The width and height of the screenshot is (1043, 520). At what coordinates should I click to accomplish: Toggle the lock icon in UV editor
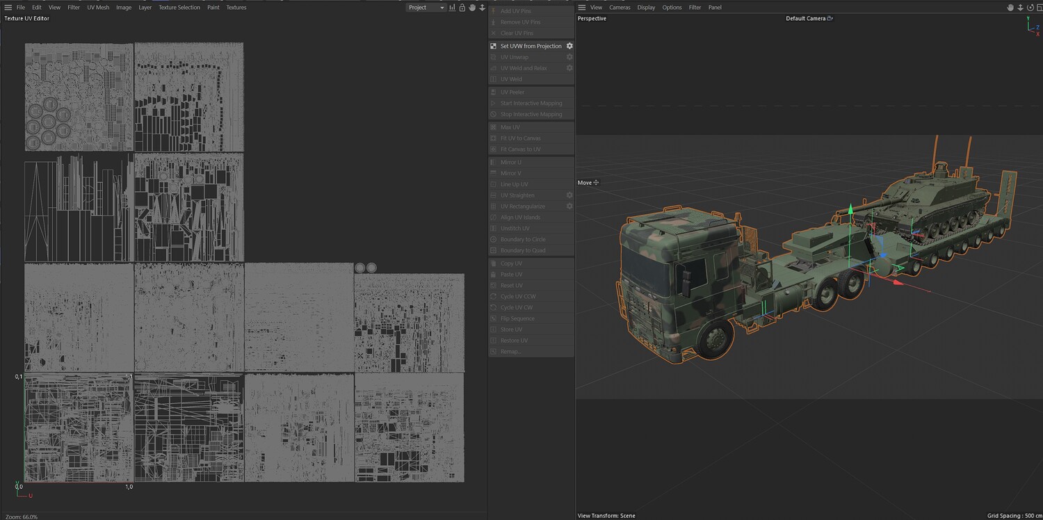[462, 8]
